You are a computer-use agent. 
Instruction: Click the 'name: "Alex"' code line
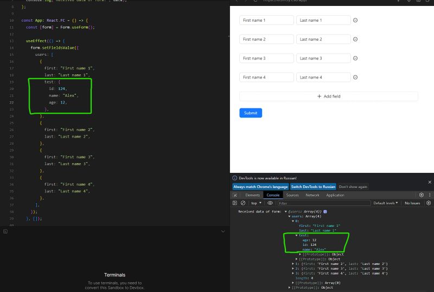click(63, 95)
